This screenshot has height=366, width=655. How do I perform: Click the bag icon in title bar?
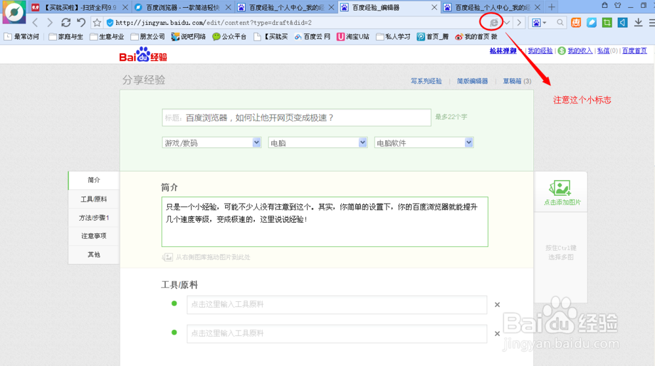click(x=605, y=5)
